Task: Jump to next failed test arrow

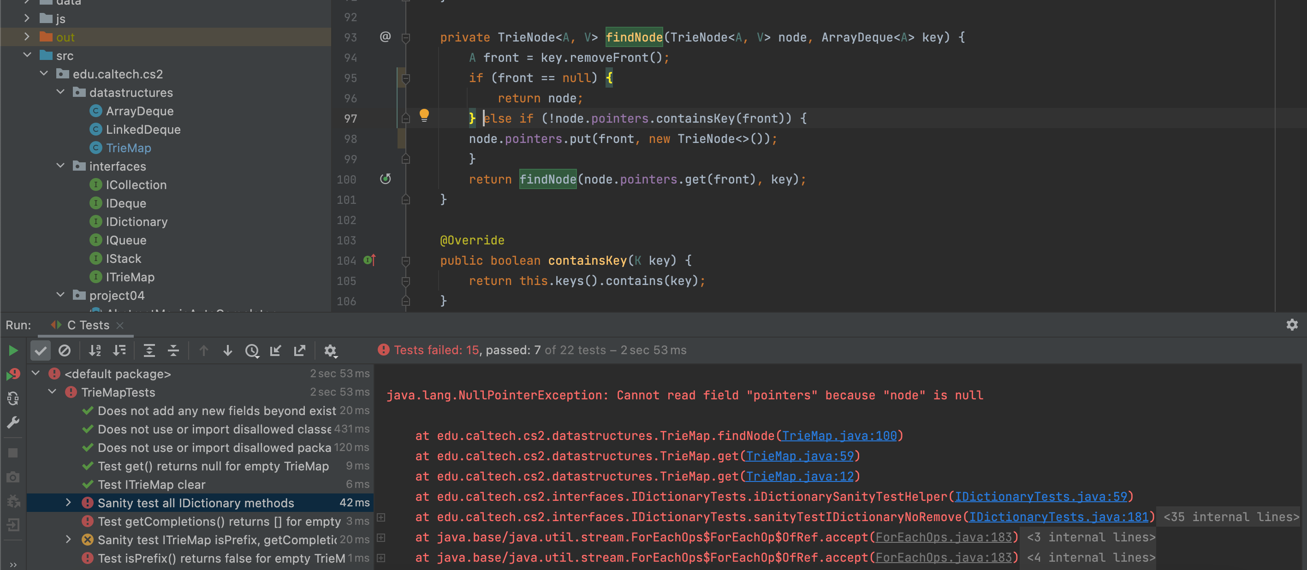Action: 228,351
